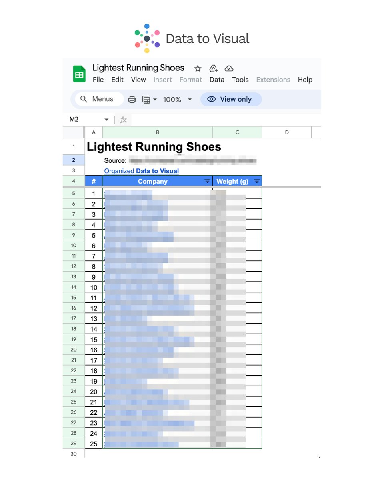The height and width of the screenshot is (480, 384).
Task: Open the greyed Insert menu
Action: pyautogui.click(x=163, y=80)
